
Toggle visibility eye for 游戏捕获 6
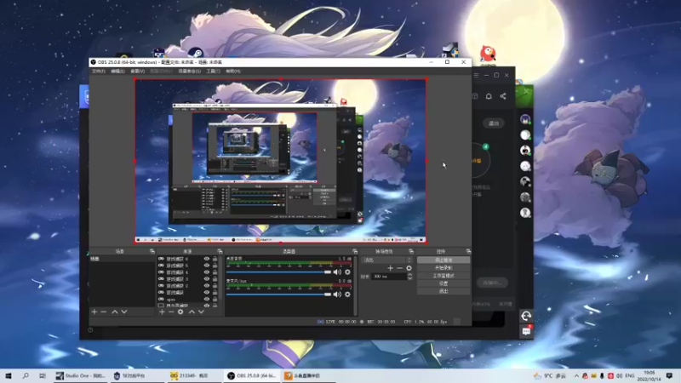click(207, 259)
